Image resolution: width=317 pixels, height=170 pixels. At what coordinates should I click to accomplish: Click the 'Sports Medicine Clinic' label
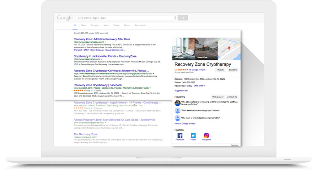[x=184, y=73]
